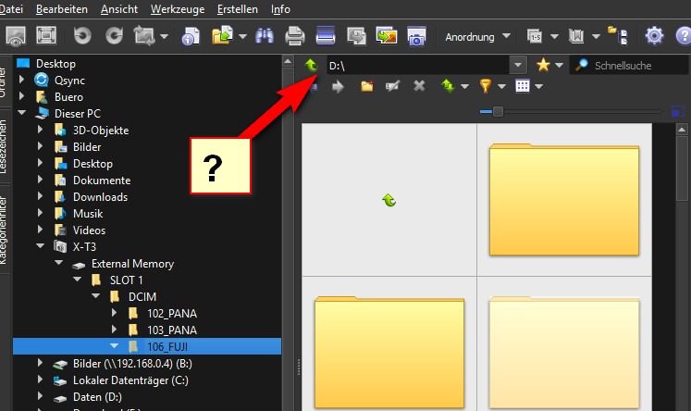Click the export folder with green arrow icon
Screen dimensions: 691x411
pos(223,36)
